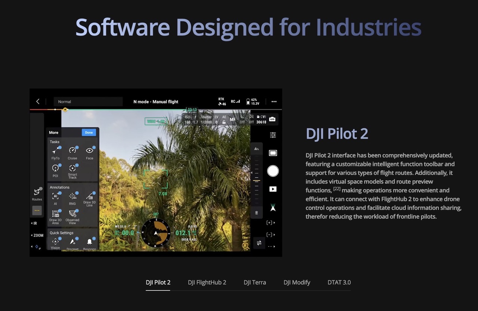Expand the ZOOM view arrow
The image size is (478, 311).
pos(37,235)
